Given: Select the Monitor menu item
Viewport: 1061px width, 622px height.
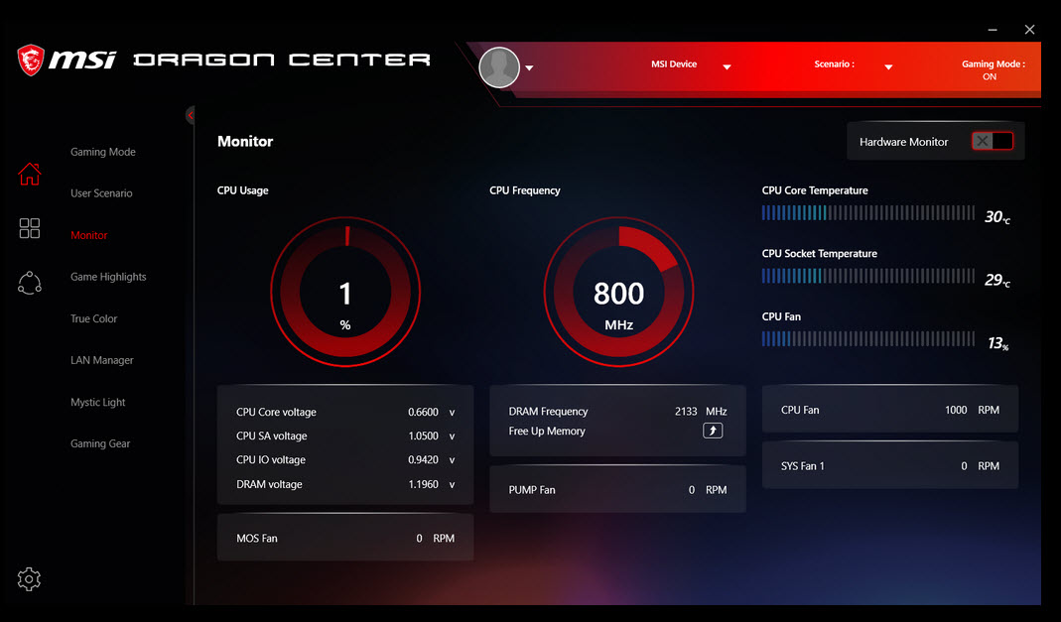Looking at the screenshot, I should coord(88,235).
